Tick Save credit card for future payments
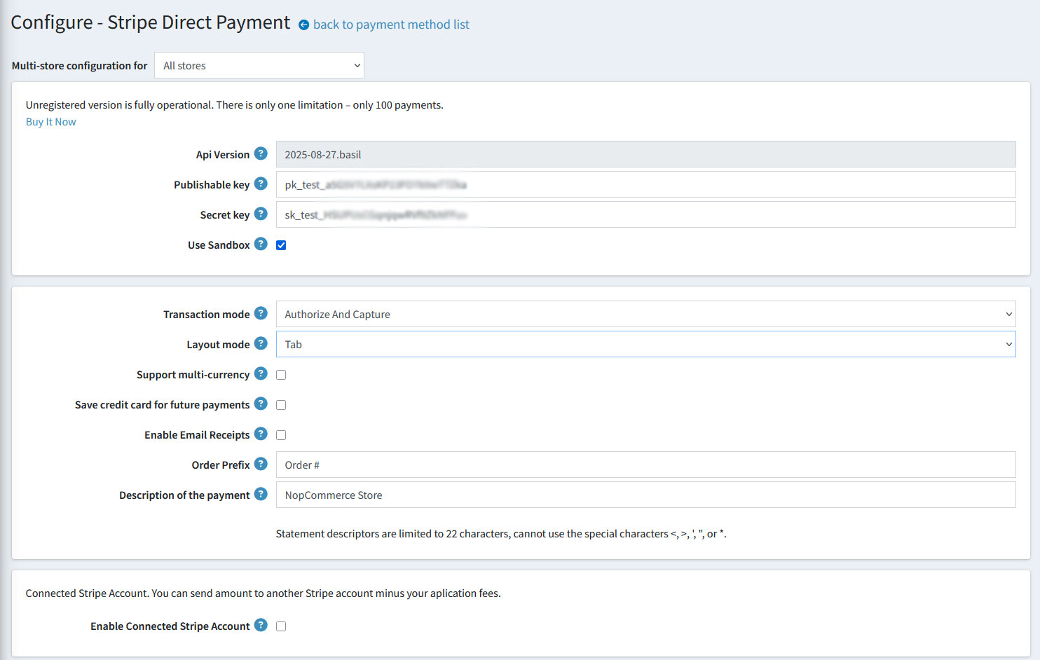1040x660 pixels. [x=281, y=405]
